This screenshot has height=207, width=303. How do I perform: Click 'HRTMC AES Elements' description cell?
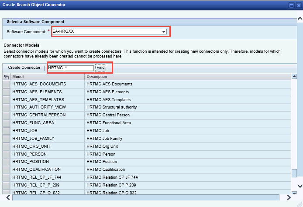[x=188, y=92]
